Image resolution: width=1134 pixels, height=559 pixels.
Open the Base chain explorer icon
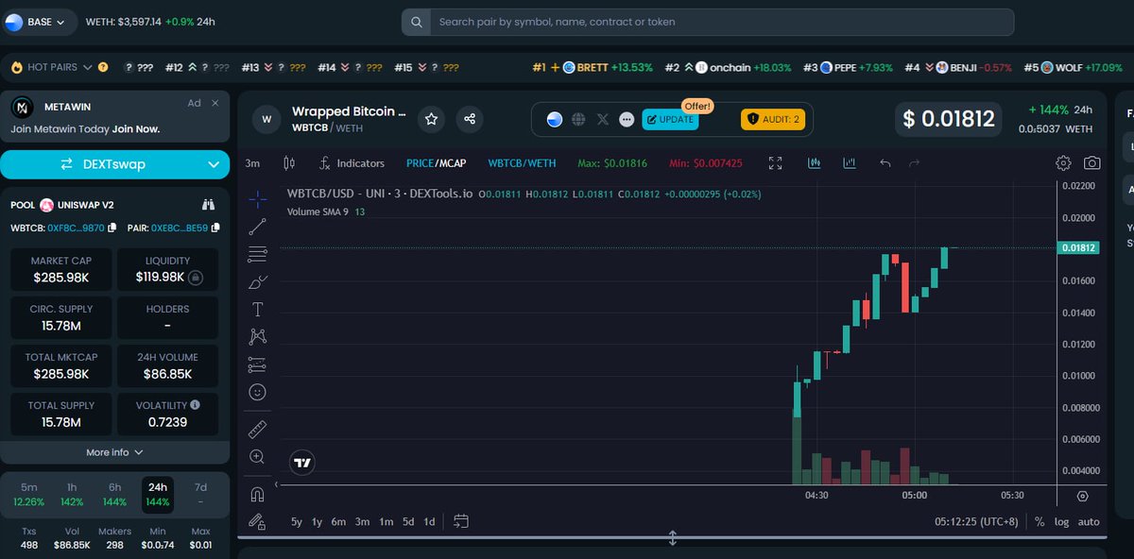pos(555,119)
